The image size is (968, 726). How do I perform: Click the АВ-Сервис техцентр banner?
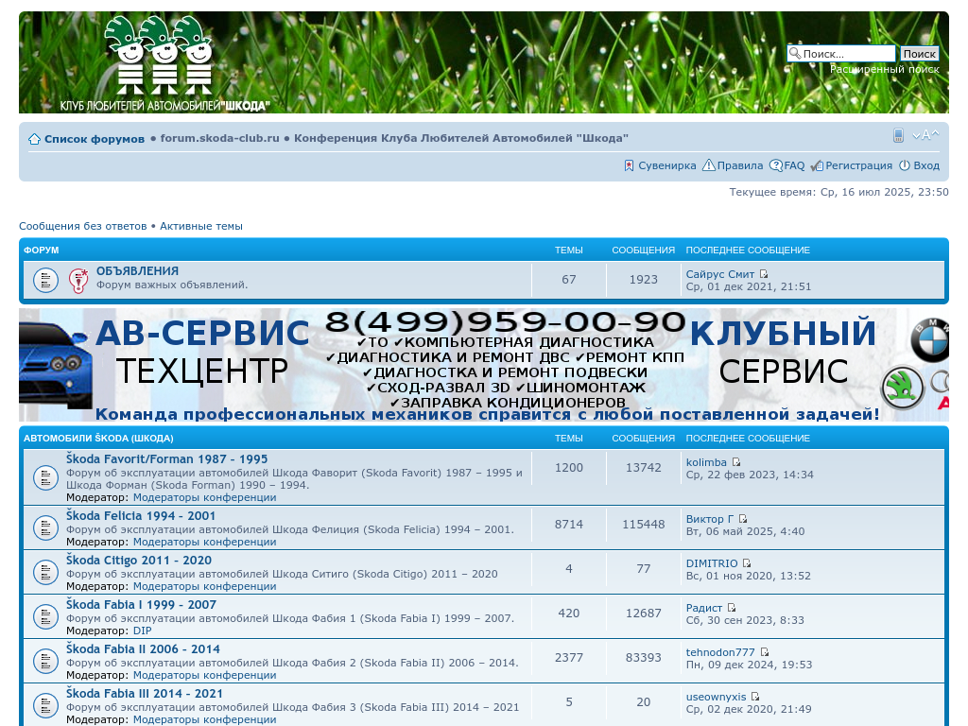(x=483, y=365)
